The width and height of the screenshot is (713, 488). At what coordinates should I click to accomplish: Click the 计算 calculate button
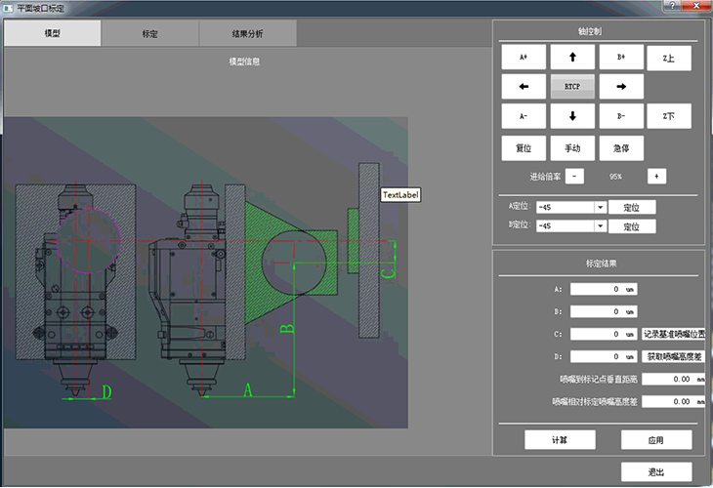(560, 439)
